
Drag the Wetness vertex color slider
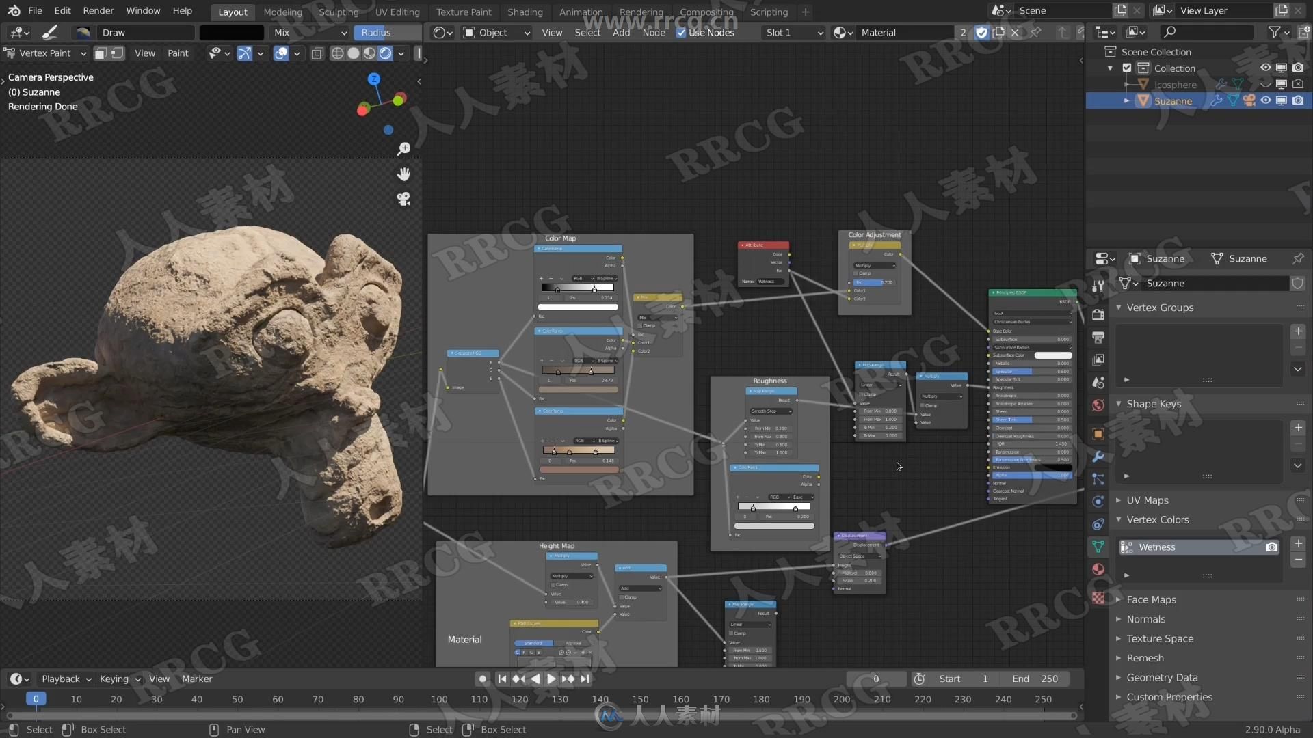[x=1199, y=547]
